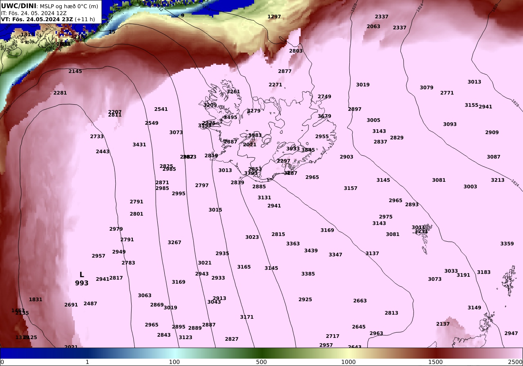Click the 3183 height value
This screenshot has width=523, height=366.
pos(484,272)
